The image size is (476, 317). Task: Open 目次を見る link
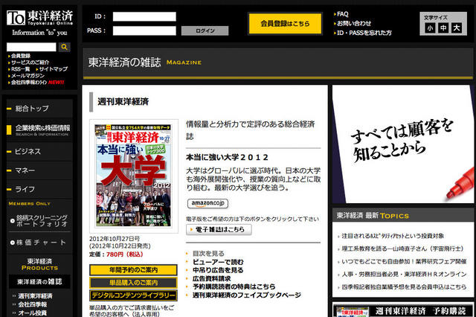[208, 254]
